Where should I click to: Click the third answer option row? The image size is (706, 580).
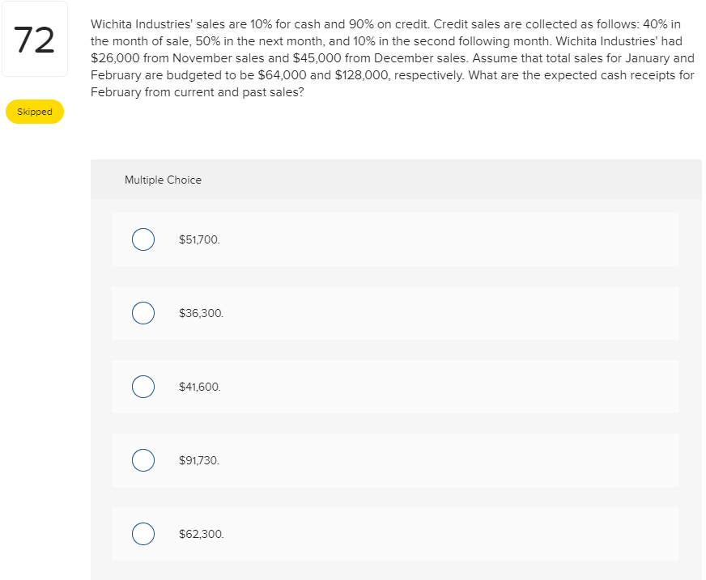click(395, 387)
